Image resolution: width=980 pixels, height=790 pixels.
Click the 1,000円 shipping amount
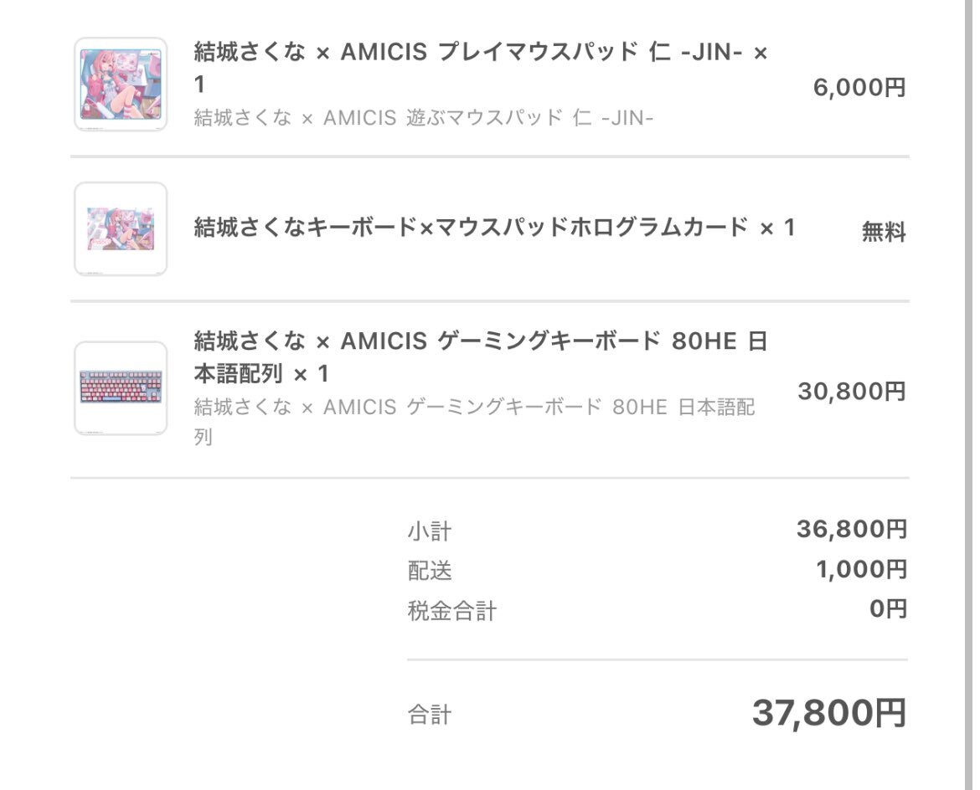(x=861, y=569)
